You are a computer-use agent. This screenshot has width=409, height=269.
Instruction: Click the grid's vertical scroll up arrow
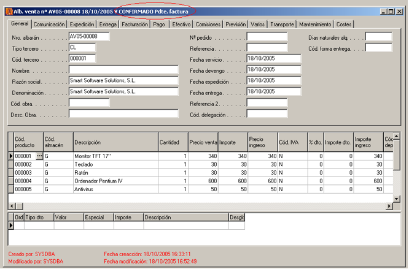pyautogui.click(x=396, y=135)
